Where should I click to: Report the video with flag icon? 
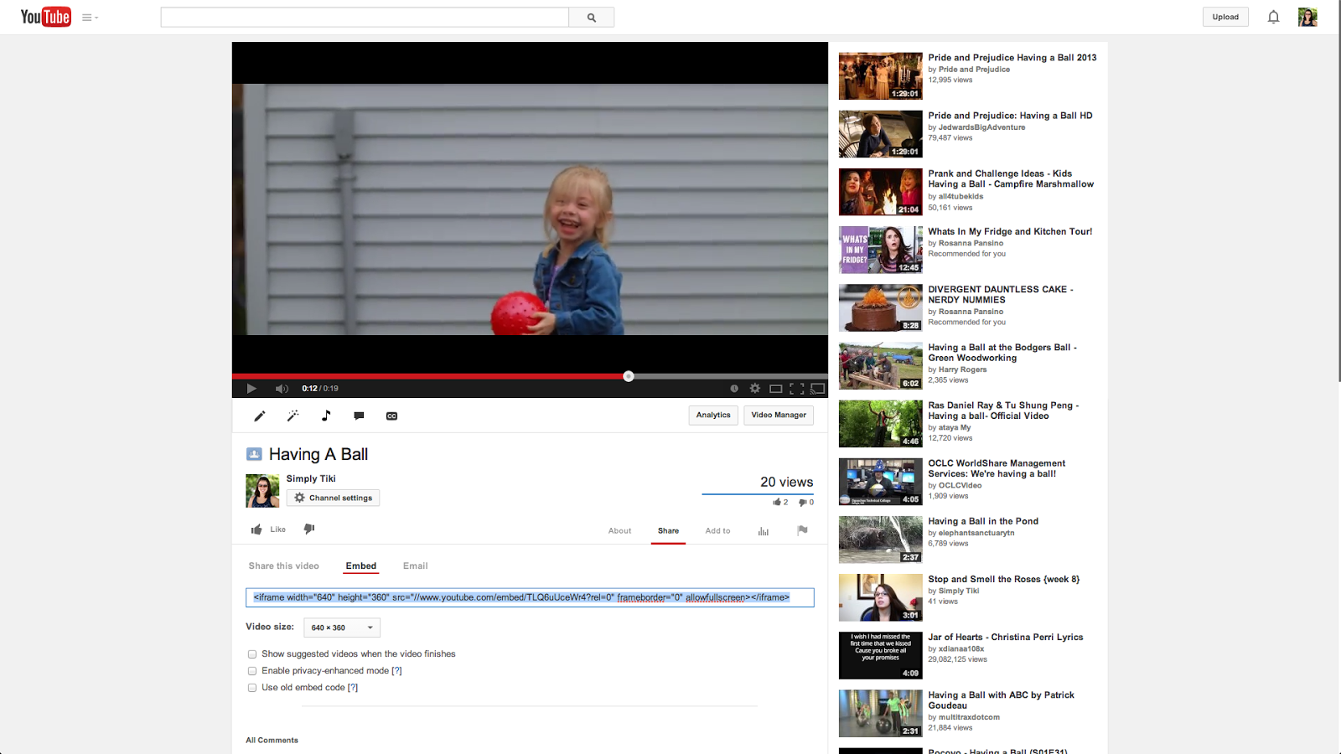point(802,529)
